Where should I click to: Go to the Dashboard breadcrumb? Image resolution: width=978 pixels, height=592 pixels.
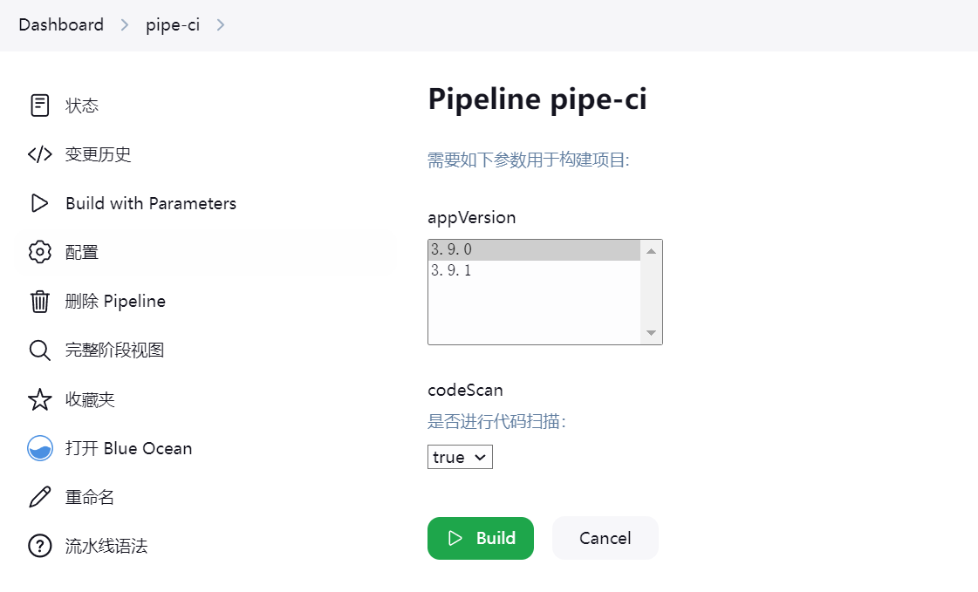(x=61, y=25)
